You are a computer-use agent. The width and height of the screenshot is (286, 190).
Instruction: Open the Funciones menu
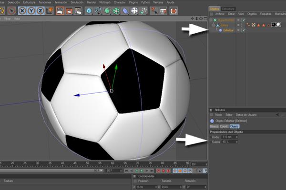coord(45,2)
